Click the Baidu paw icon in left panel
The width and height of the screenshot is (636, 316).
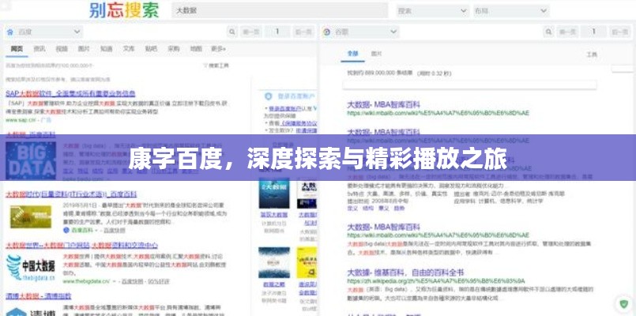pyautogui.click(x=10, y=32)
